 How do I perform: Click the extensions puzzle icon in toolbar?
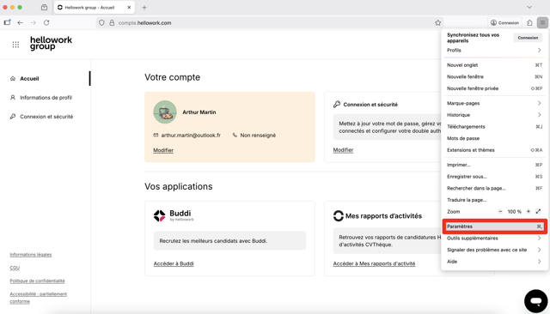(529, 23)
